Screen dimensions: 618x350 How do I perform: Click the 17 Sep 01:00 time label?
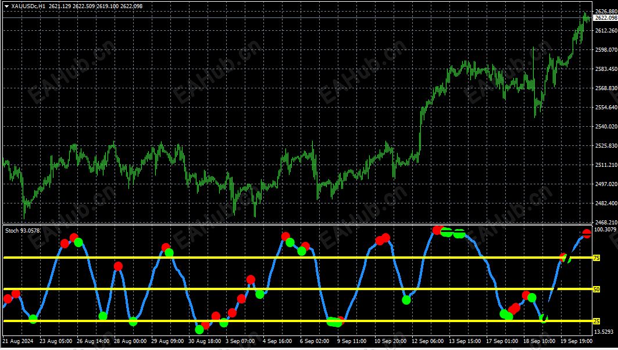(502, 341)
